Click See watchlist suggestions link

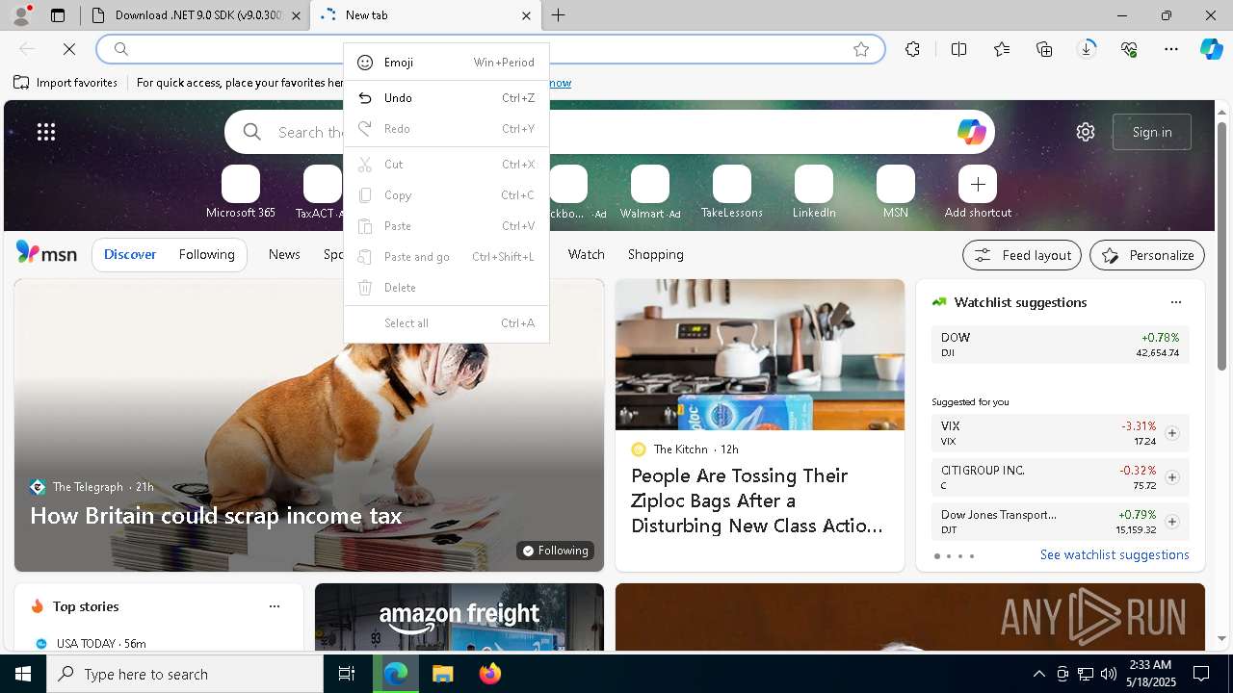click(x=1115, y=554)
